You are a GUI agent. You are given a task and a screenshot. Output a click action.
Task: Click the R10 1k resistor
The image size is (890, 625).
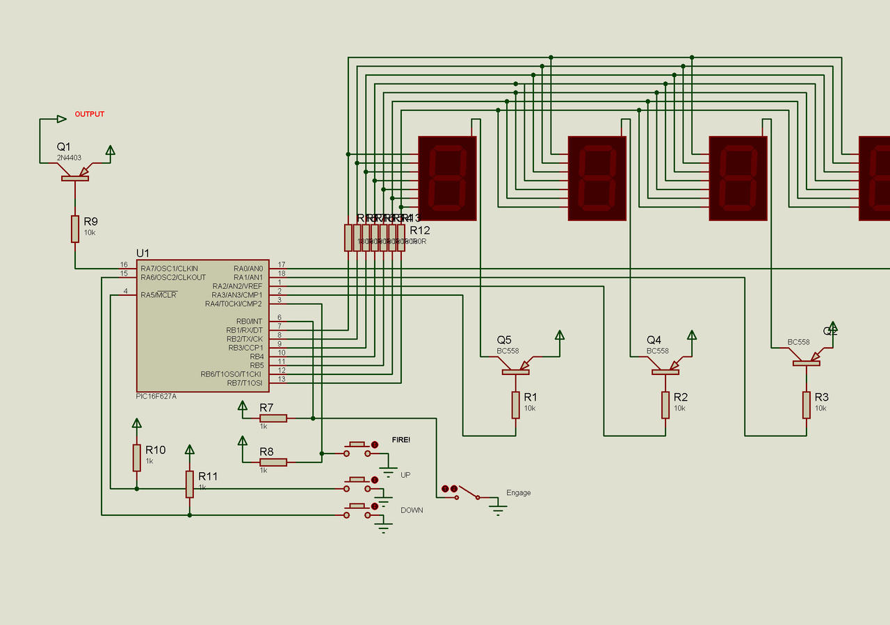[137, 458]
